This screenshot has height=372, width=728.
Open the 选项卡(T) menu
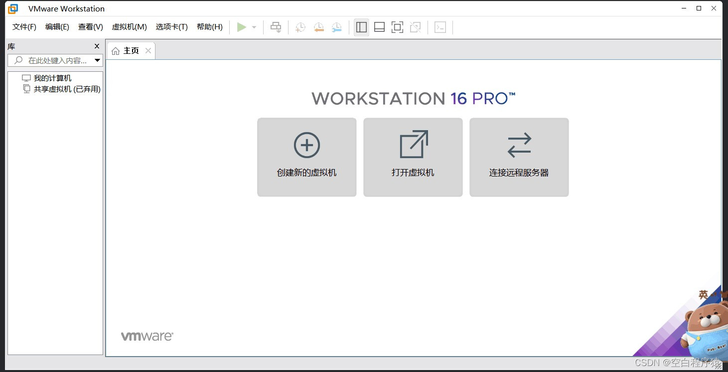pyautogui.click(x=172, y=27)
